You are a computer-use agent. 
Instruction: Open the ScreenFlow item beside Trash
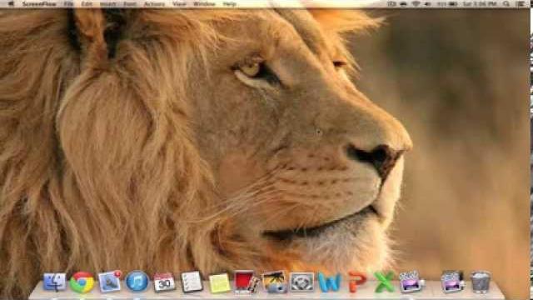coord(452,282)
